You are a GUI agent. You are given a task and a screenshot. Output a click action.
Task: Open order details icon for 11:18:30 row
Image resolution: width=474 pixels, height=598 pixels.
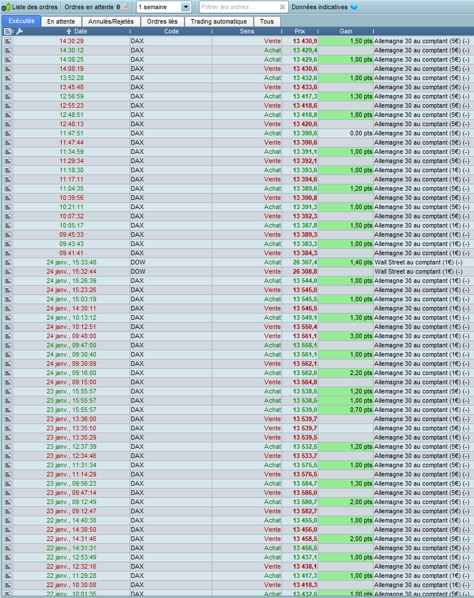[8, 170]
